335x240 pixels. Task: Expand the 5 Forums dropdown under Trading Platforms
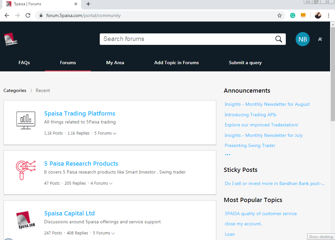(x=105, y=133)
